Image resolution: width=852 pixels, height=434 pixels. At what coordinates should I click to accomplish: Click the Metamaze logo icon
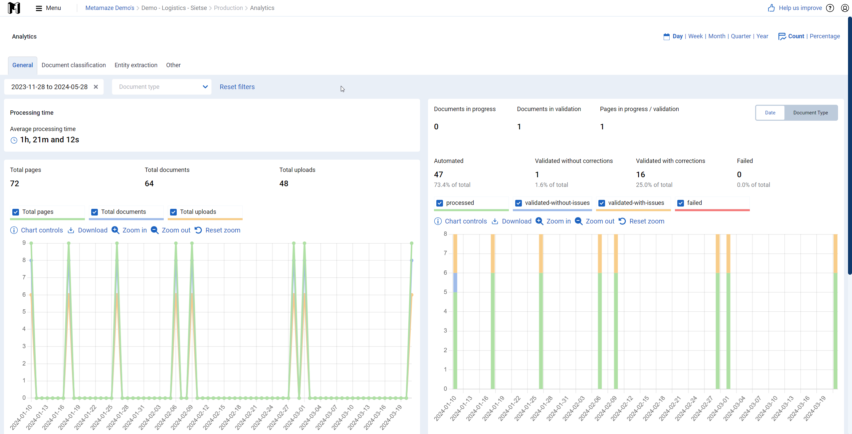coord(14,8)
